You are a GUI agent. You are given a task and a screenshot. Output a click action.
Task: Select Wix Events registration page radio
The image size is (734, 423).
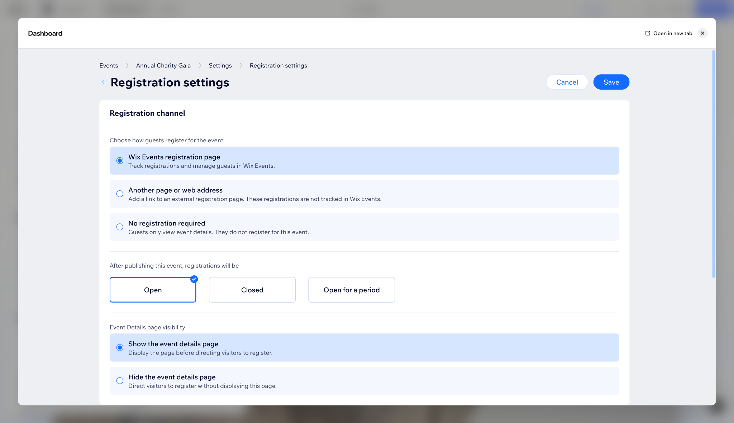[x=120, y=161]
